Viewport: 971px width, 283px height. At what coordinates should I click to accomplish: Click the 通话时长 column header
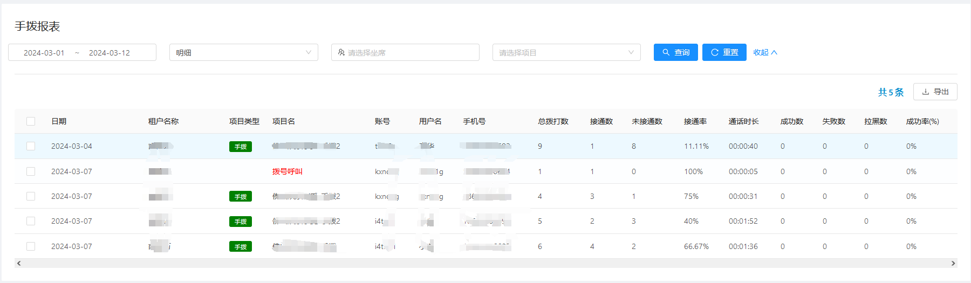coord(743,121)
